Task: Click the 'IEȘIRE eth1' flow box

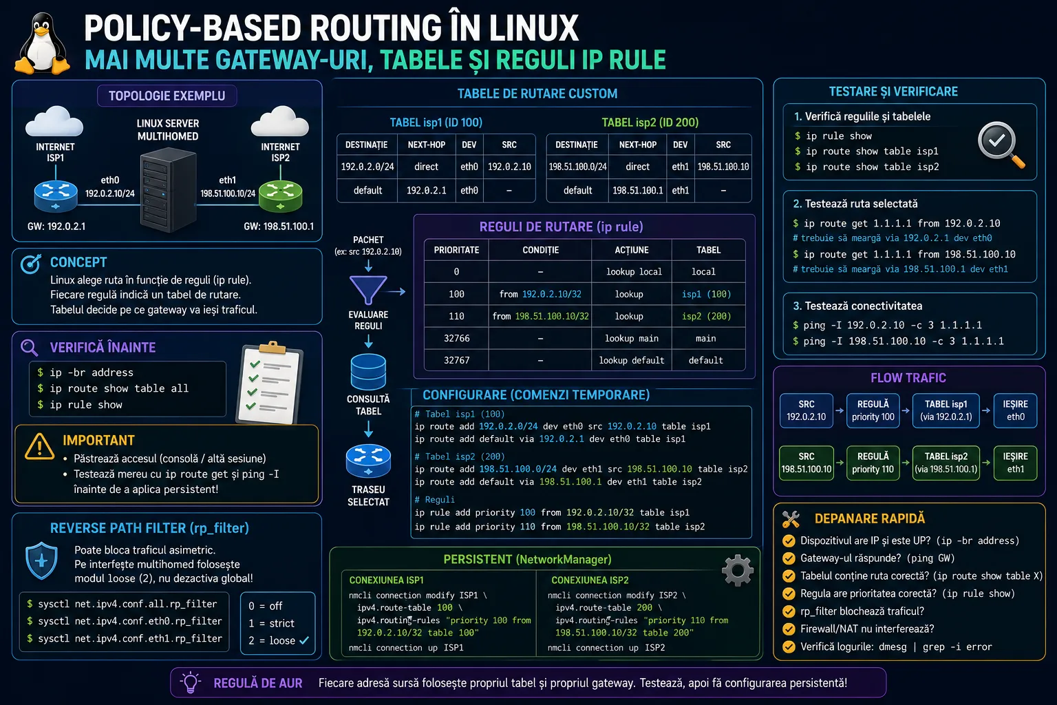Action: [1015, 463]
